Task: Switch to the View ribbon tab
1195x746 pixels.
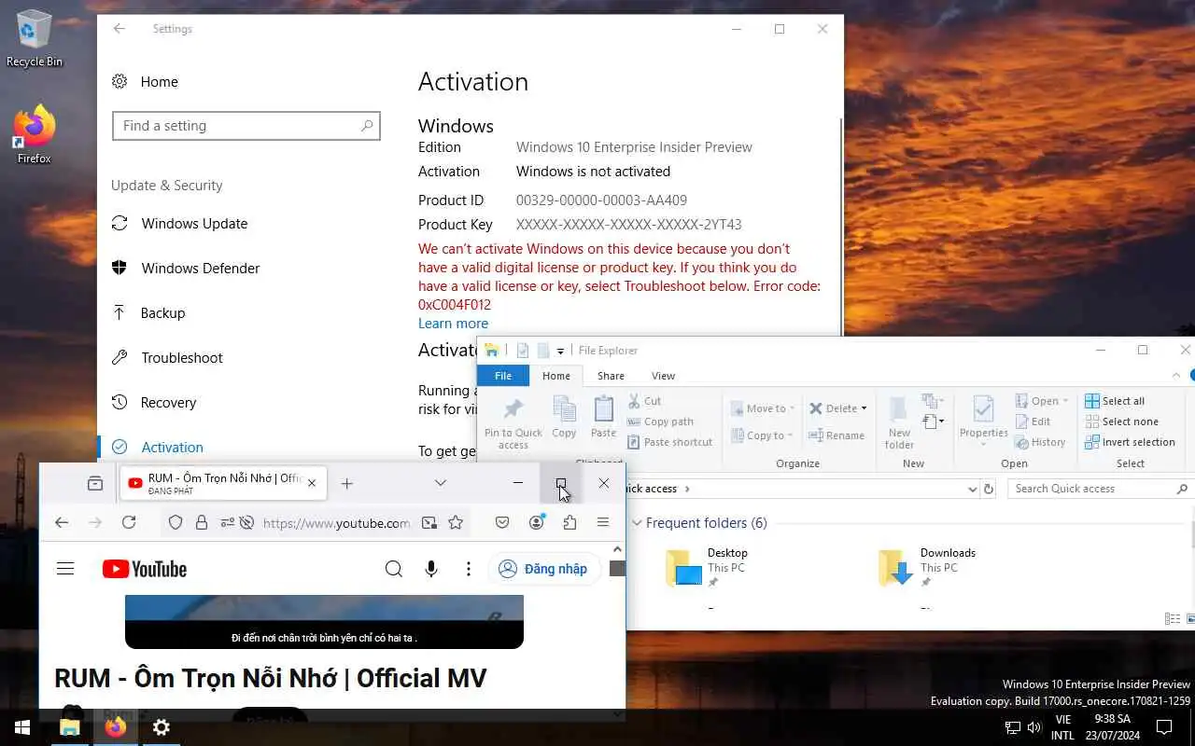Action: click(663, 376)
